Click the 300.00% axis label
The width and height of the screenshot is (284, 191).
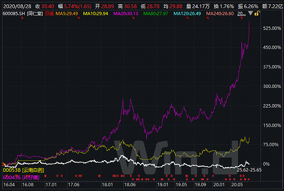pyautogui.click(x=272, y=86)
